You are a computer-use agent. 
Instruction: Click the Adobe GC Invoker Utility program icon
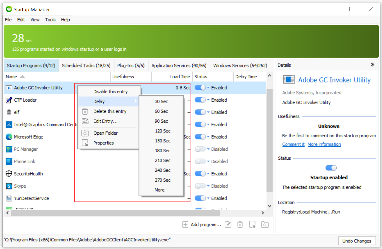click(x=9, y=88)
